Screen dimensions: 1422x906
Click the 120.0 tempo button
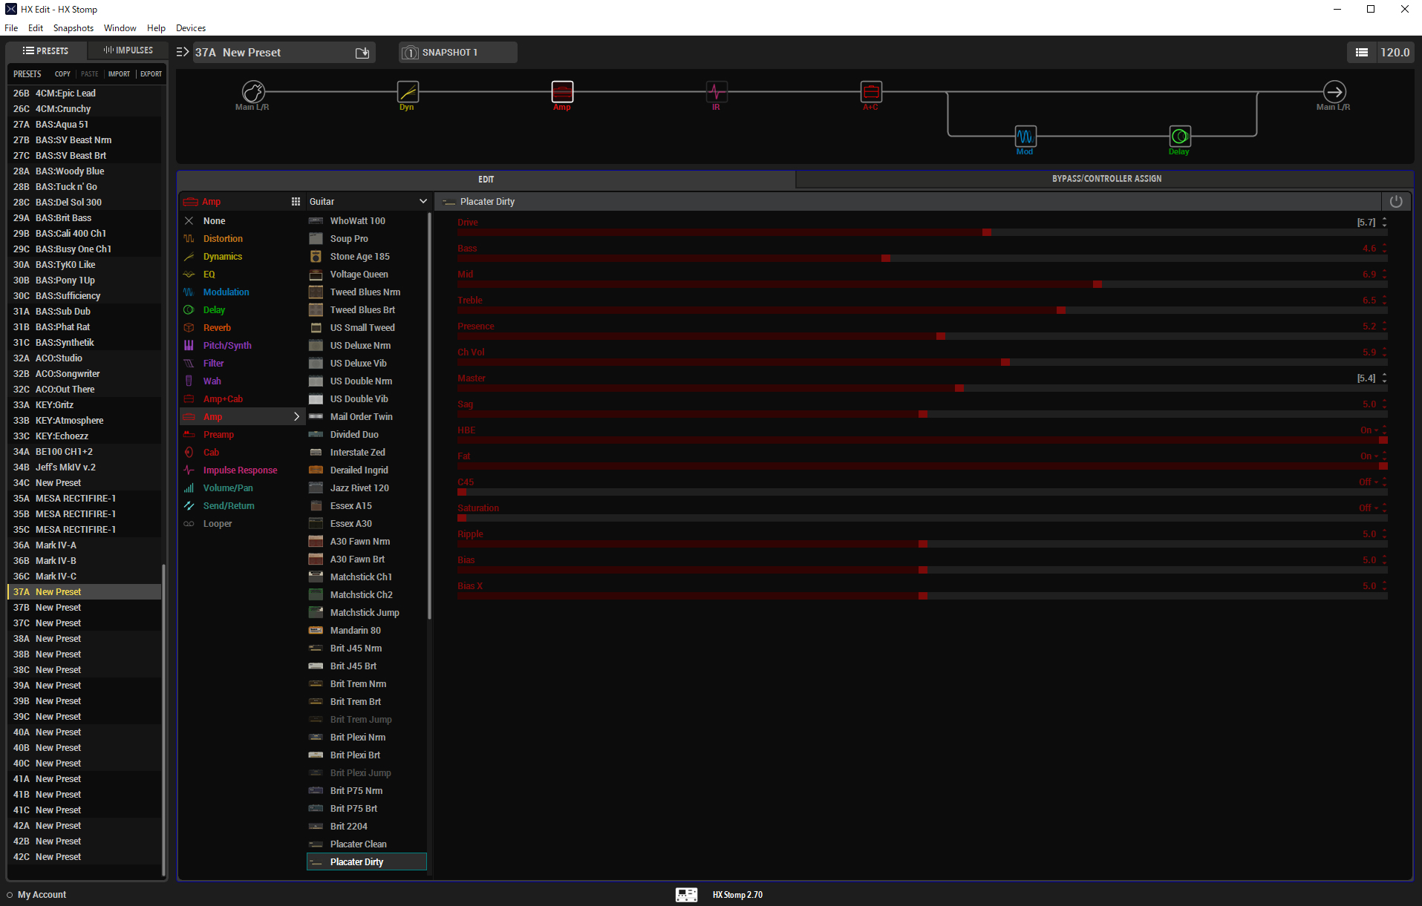coord(1395,53)
